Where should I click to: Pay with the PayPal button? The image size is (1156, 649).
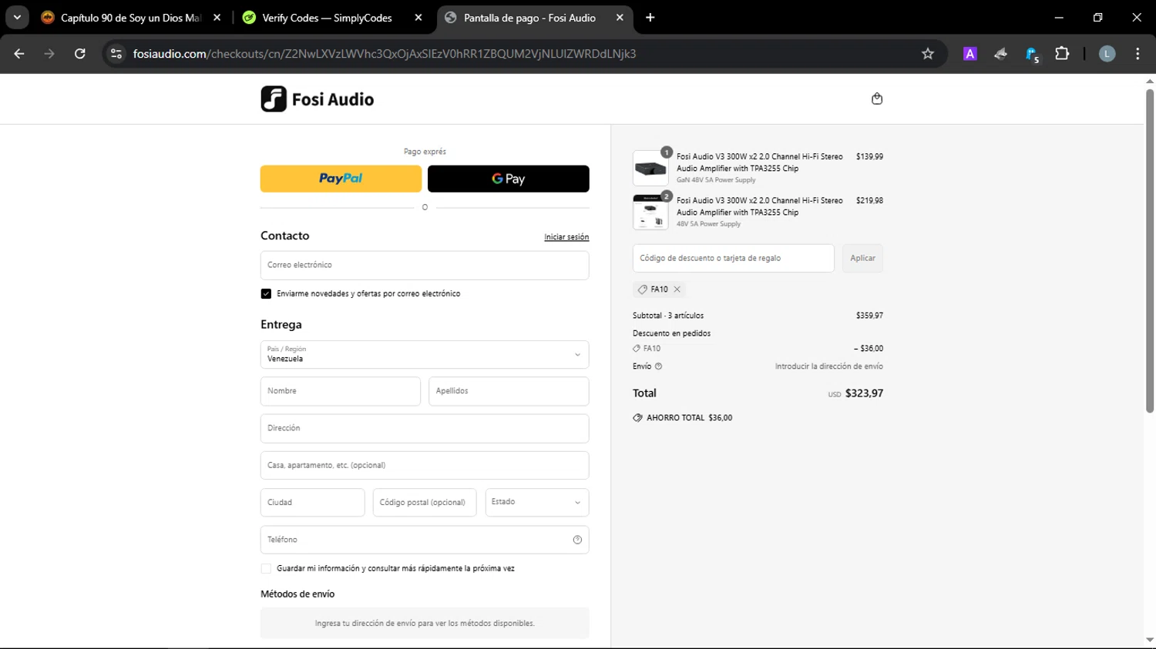tap(341, 179)
